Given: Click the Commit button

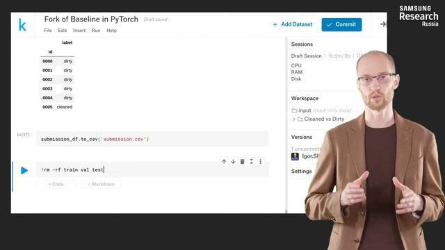Looking at the screenshot, I should [x=341, y=25].
